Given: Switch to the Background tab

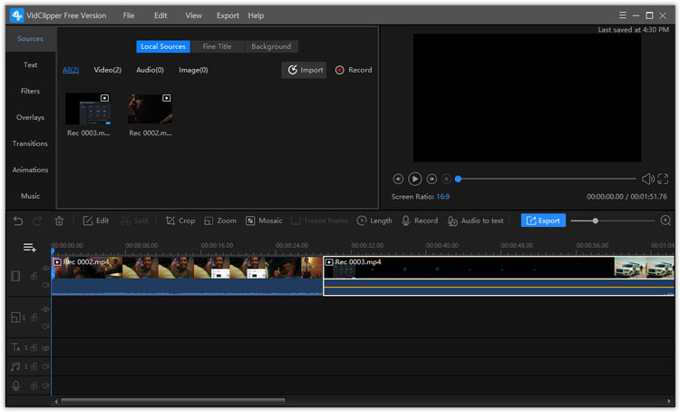Looking at the screenshot, I should click(271, 46).
